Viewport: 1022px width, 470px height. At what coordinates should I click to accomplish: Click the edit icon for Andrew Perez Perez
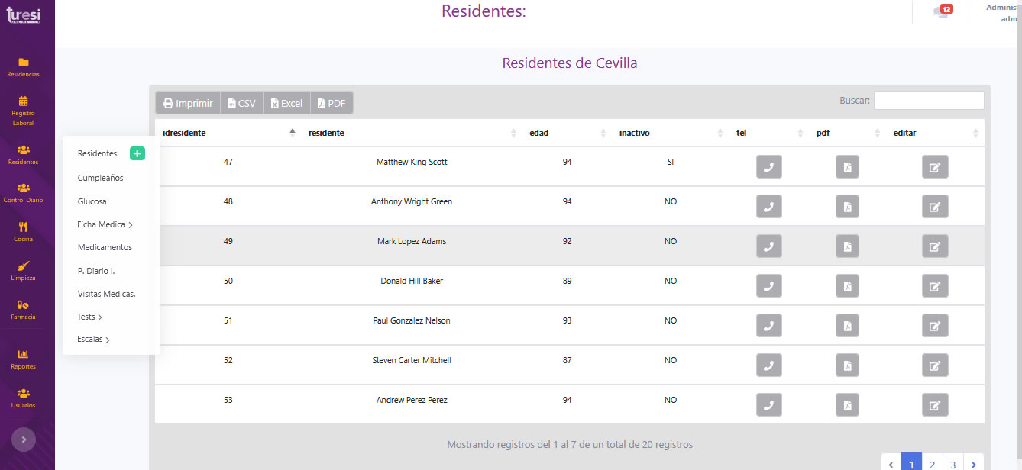(934, 404)
